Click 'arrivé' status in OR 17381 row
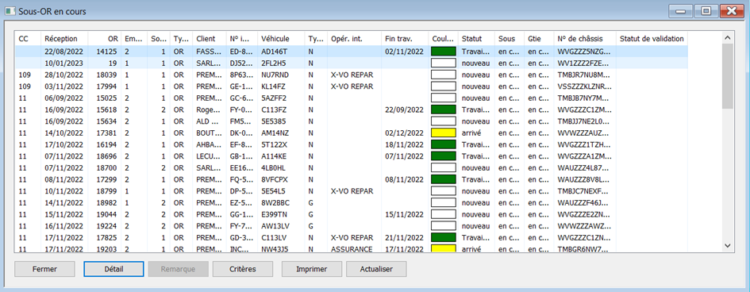 (x=471, y=133)
